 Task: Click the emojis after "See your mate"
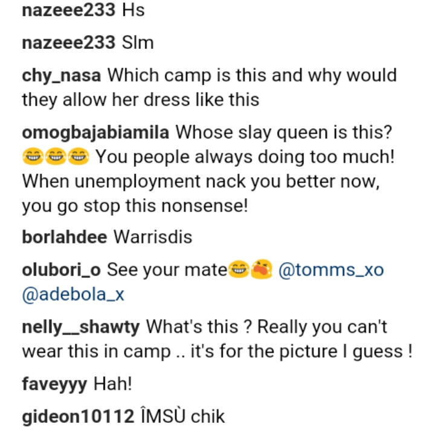(x=251, y=269)
